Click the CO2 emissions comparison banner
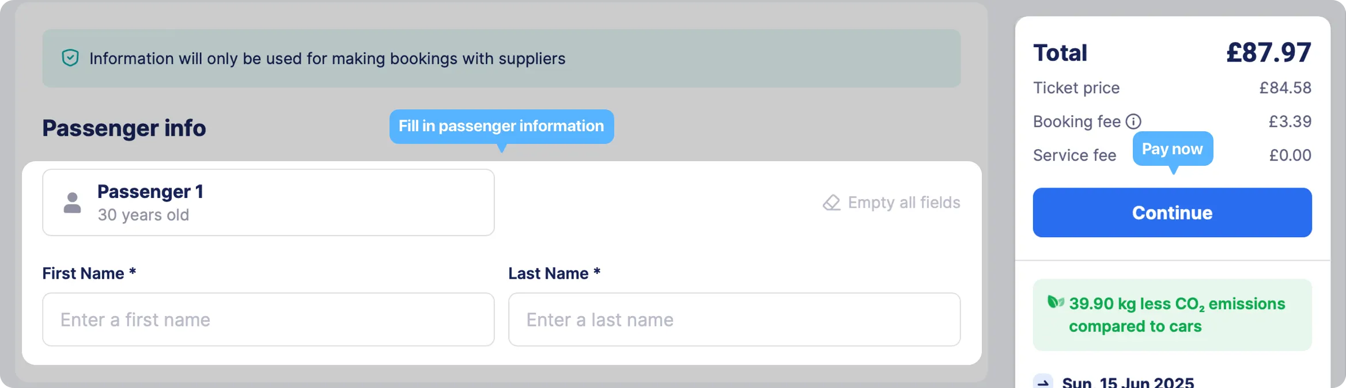1346x388 pixels. coord(1172,315)
